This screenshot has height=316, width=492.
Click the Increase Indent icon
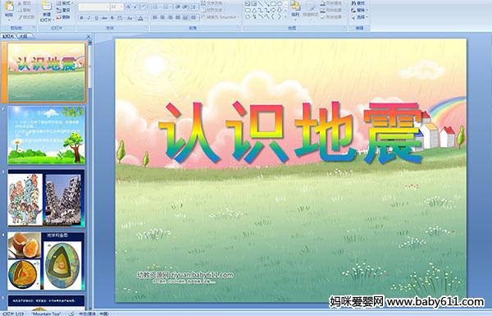[185, 7]
